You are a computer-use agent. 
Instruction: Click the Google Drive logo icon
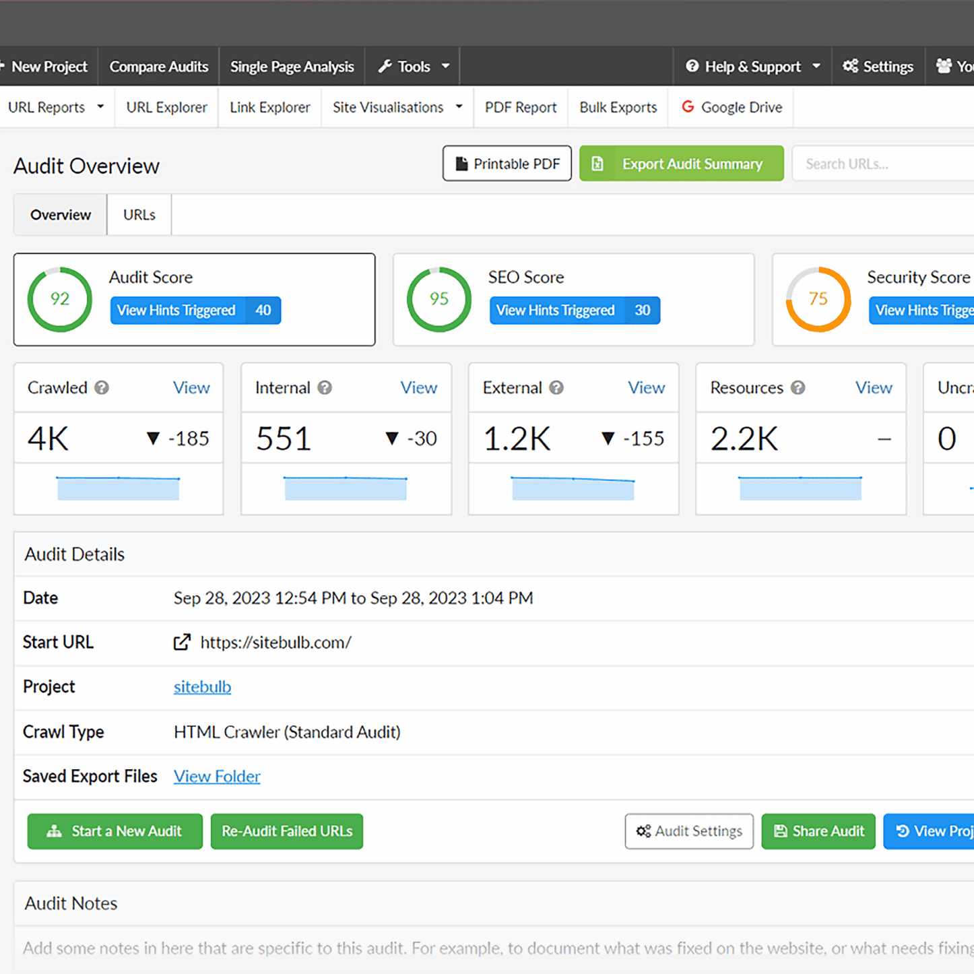(x=688, y=107)
